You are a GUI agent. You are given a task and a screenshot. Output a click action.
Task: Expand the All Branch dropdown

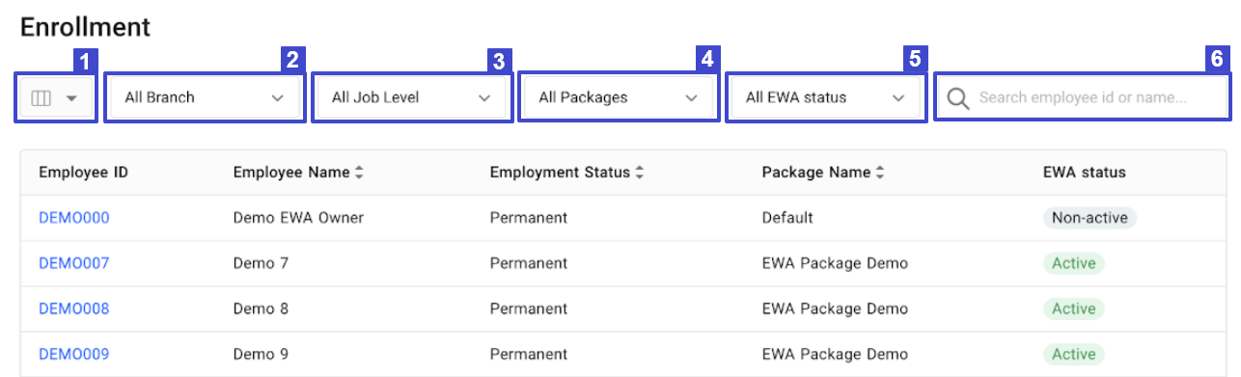[205, 97]
